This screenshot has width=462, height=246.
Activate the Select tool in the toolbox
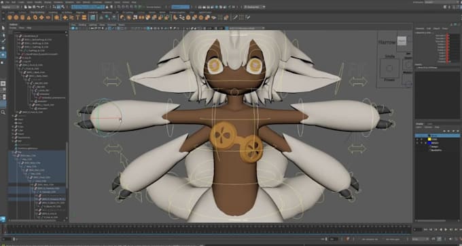pos(3,28)
